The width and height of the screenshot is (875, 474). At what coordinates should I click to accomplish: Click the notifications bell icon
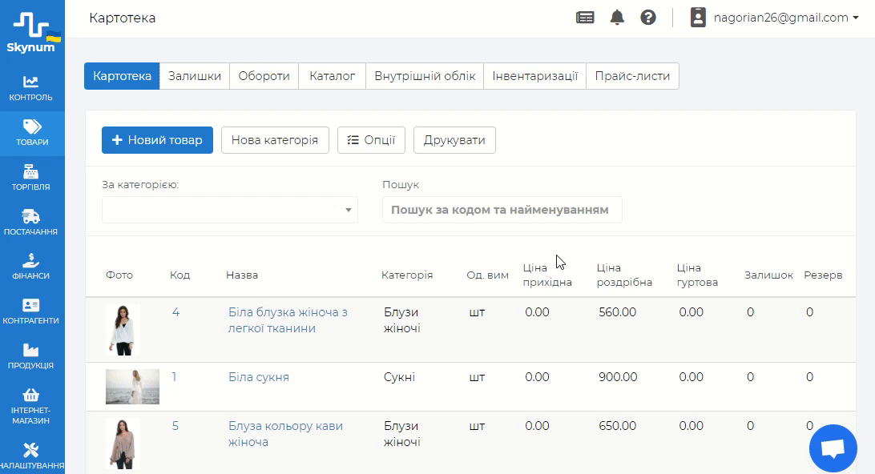pyautogui.click(x=617, y=18)
